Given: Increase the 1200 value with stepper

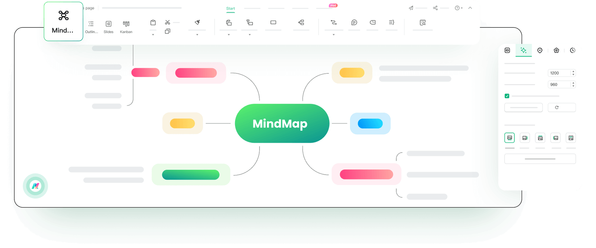Looking at the screenshot, I should click(573, 71).
